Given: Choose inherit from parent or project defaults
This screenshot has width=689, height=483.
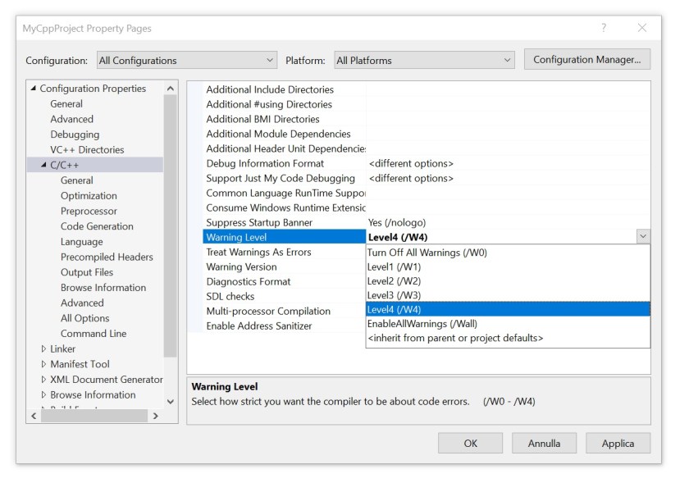Looking at the screenshot, I should click(508, 338).
